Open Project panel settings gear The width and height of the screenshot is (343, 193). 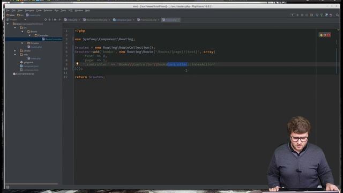pyautogui.click(x=55, y=20)
